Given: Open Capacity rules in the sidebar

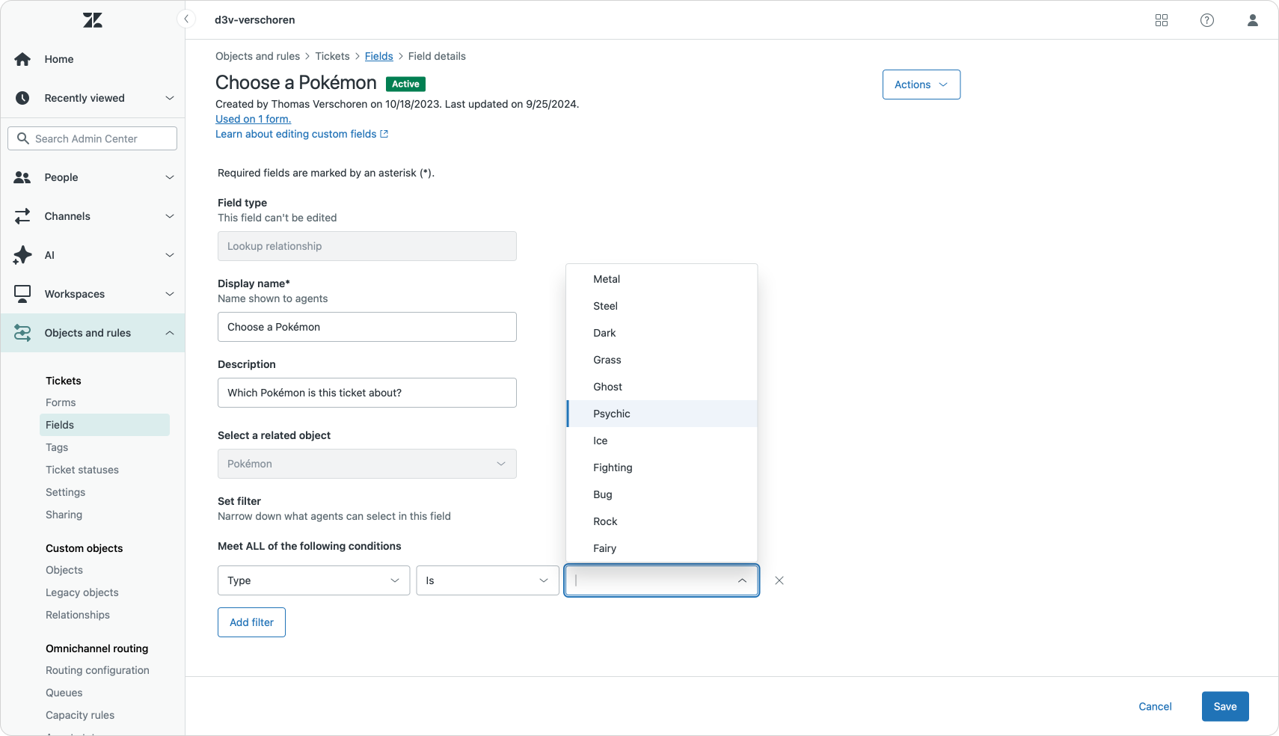Looking at the screenshot, I should pos(80,715).
